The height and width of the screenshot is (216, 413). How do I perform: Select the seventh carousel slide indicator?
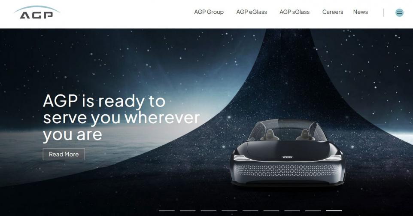[x=292, y=211]
